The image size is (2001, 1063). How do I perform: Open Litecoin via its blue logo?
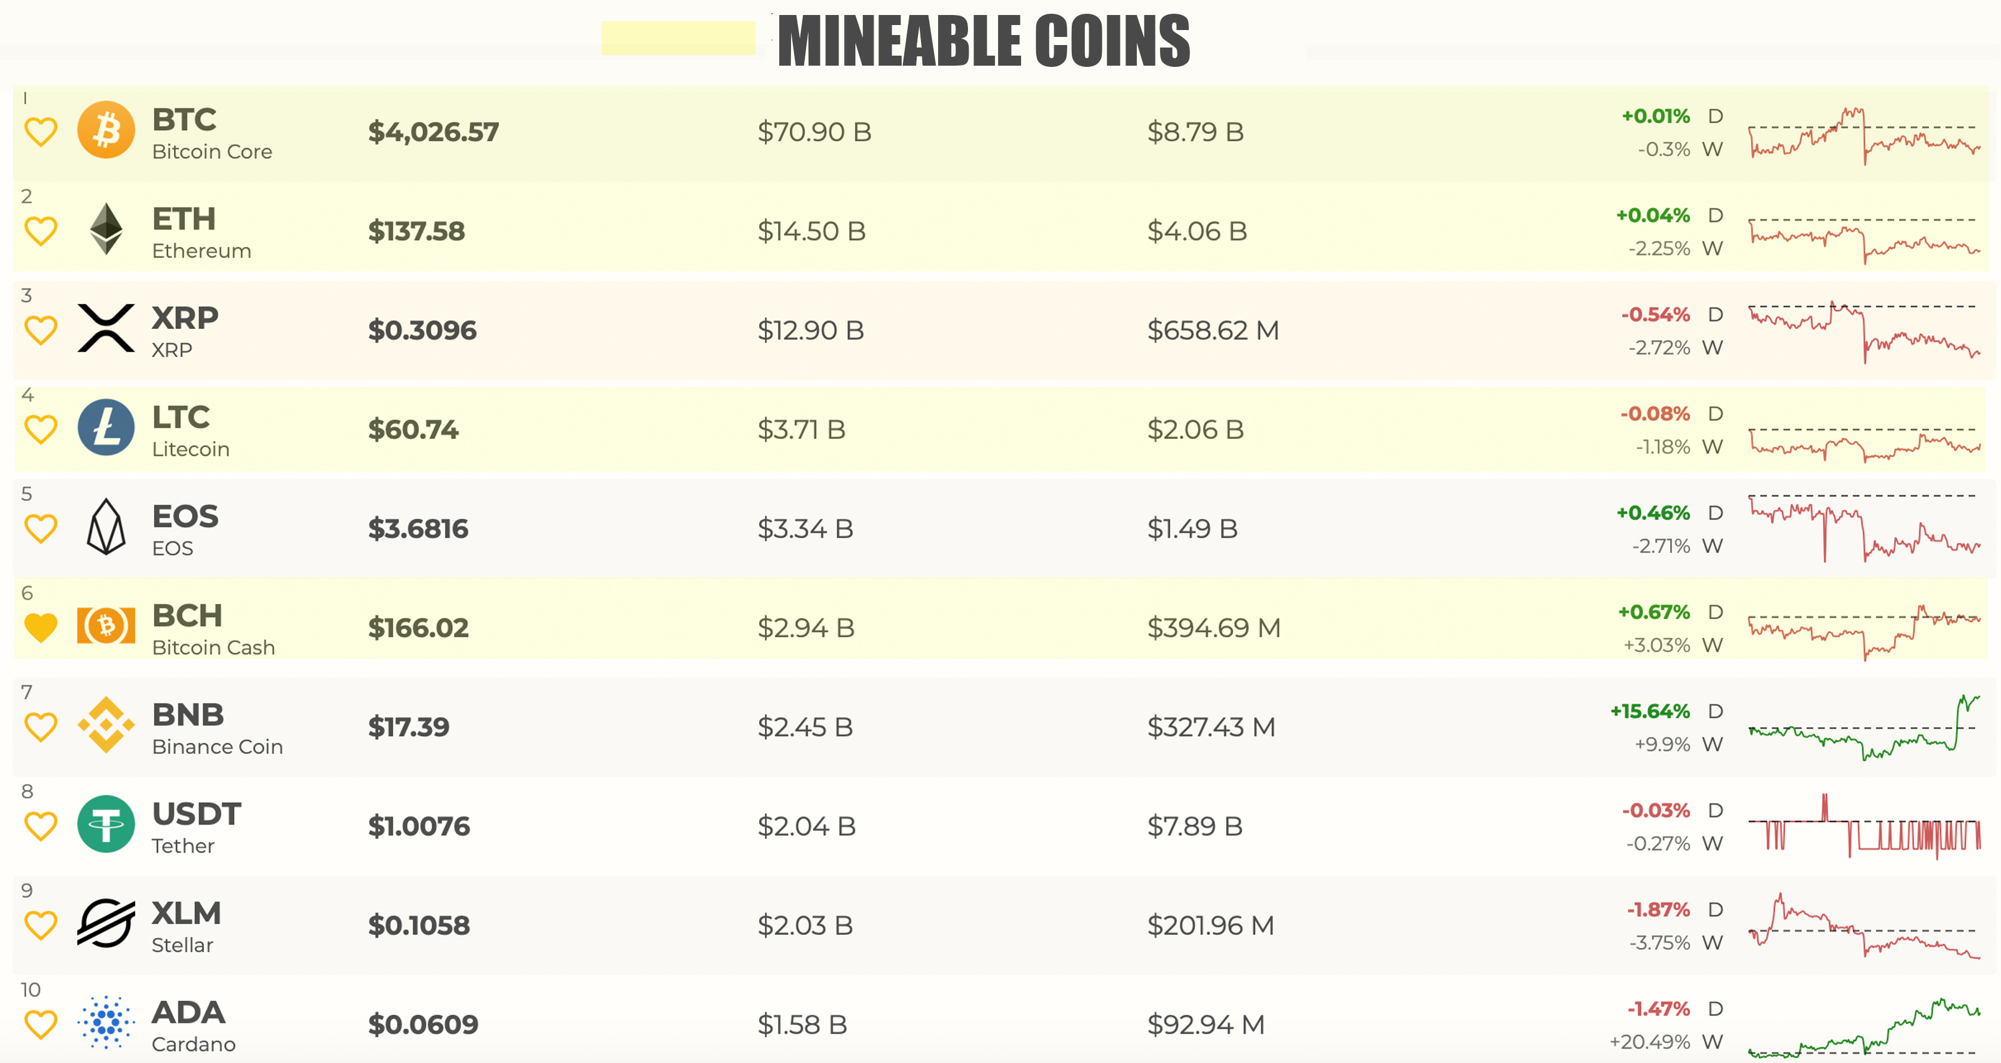click(x=107, y=428)
